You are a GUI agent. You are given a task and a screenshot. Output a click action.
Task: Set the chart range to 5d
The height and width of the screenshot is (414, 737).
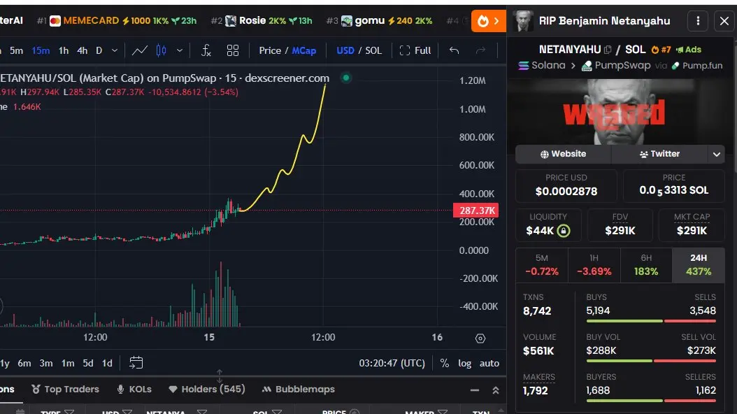(88, 363)
